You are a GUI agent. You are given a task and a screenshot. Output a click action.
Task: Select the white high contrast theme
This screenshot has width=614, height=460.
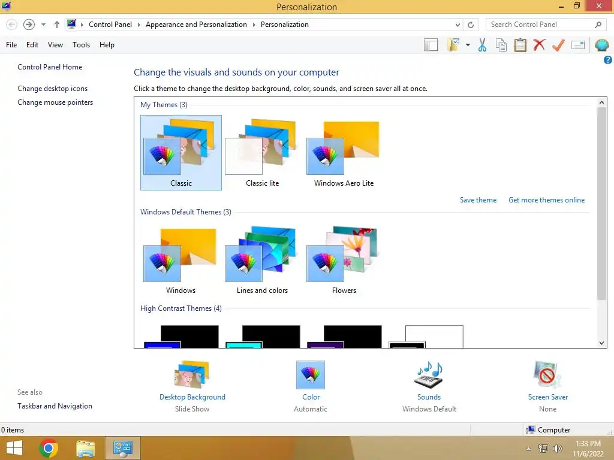(x=426, y=337)
